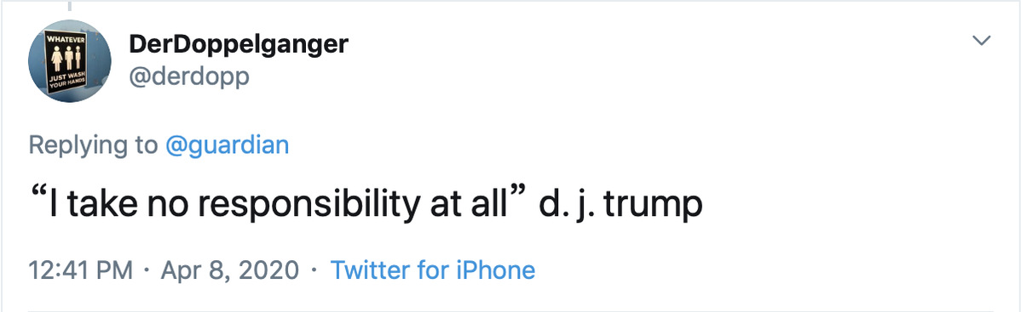Open the @derdopp handle
The height and width of the screenshot is (312, 1021).
pos(189,77)
